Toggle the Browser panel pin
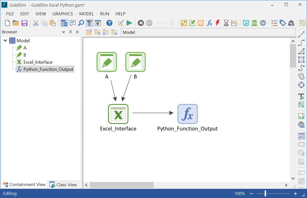307x198 pixels. pos(71,32)
